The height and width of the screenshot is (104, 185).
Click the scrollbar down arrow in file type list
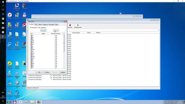(x=64, y=68)
